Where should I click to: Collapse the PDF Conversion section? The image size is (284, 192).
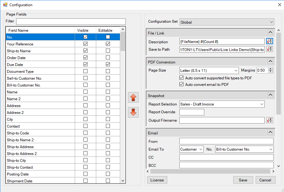click(x=270, y=61)
